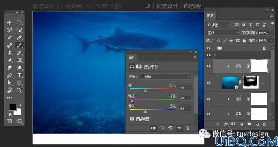The height and width of the screenshot is (147, 278).
Task: Select the Dodge tool
Action: click(x=19, y=68)
